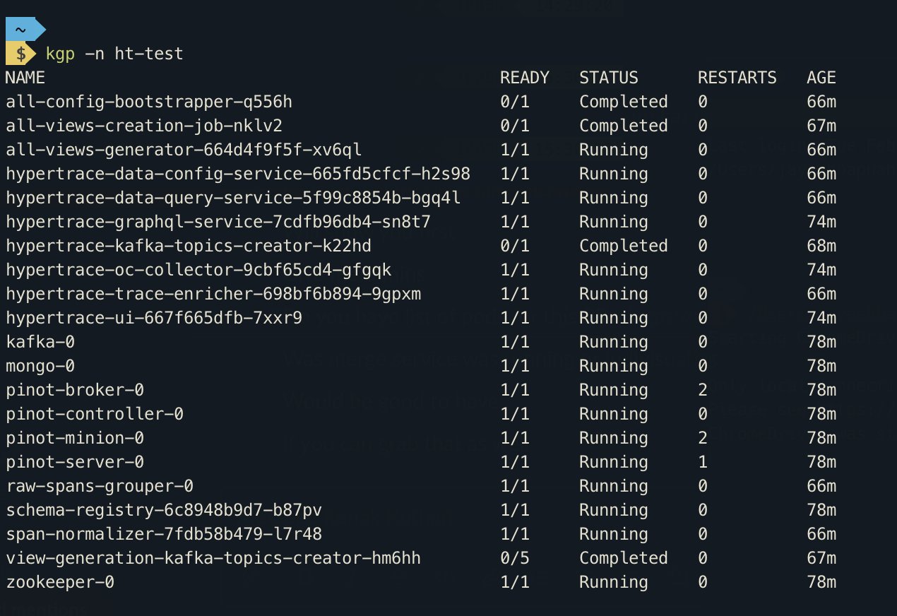This screenshot has width=897, height=616.
Task: Click the restart count 2 of pinot-broker-0
Action: [x=703, y=390]
